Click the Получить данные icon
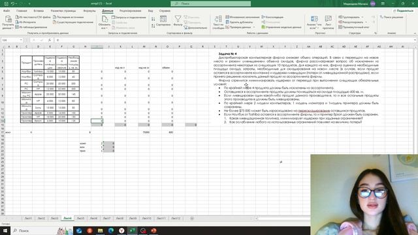The height and width of the screenshot is (235, 418). coord(8,20)
